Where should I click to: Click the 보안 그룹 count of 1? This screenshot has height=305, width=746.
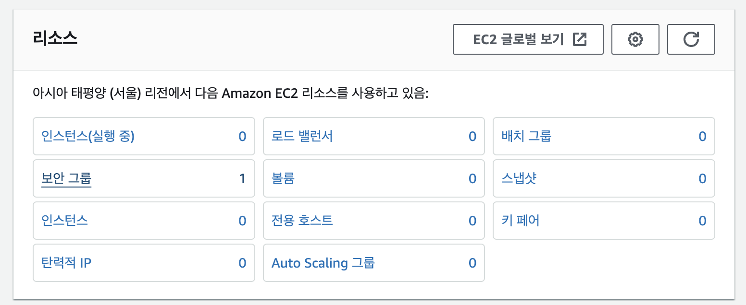click(242, 179)
